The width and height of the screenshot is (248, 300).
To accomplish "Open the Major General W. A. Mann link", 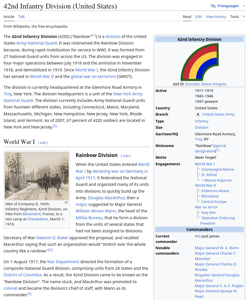I will (217, 248).
